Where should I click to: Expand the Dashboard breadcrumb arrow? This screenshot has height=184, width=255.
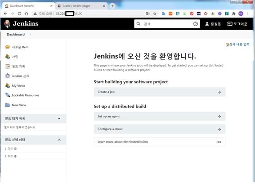[x=30, y=34]
